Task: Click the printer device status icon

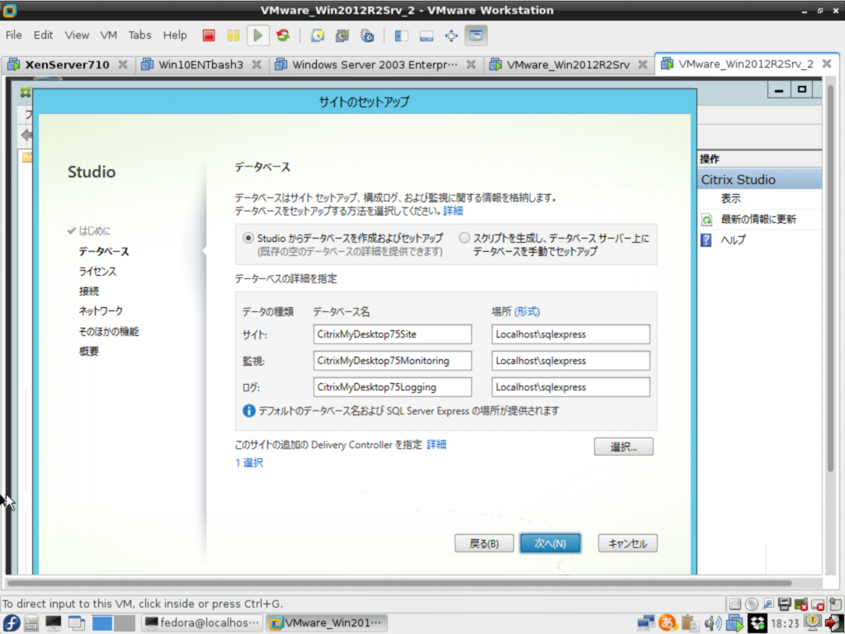Action: (x=785, y=604)
